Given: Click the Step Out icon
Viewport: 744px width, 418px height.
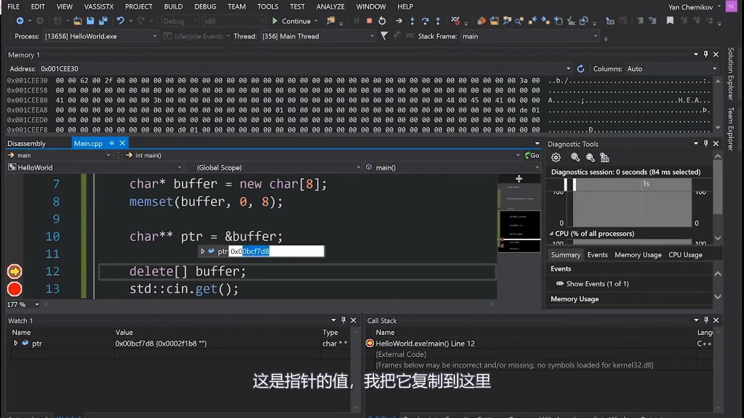Looking at the screenshot, I should coord(438,21).
